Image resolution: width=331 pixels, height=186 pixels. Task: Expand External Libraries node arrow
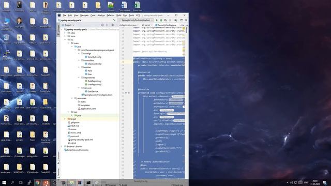pyautogui.click(x=62, y=147)
